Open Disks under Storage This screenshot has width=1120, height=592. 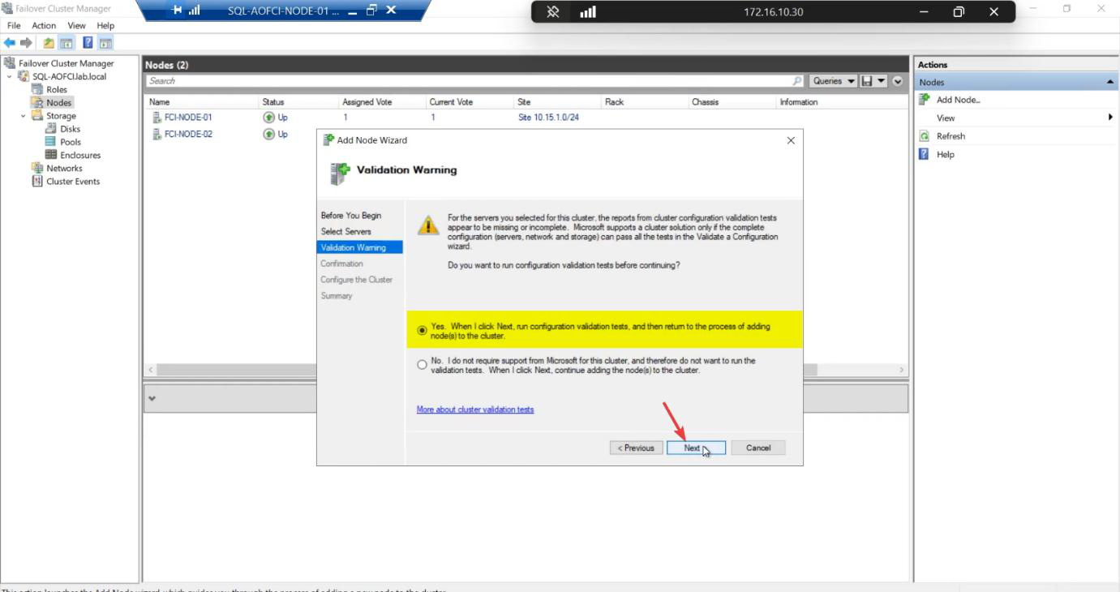point(70,129)
